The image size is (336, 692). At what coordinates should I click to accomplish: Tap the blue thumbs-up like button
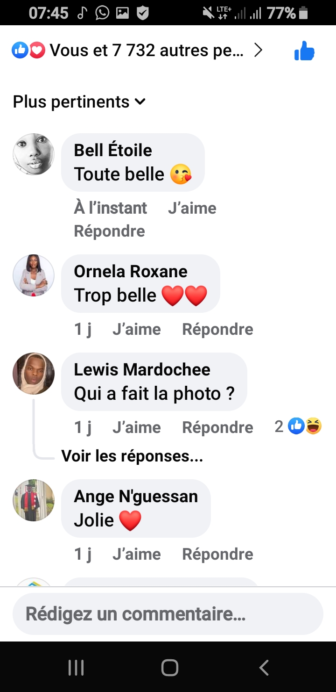(304, 50)
